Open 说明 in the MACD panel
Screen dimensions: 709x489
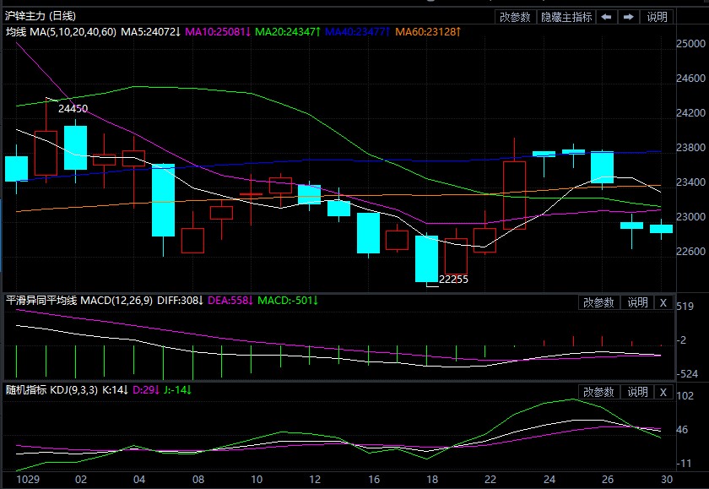click(x=637, y=302)
